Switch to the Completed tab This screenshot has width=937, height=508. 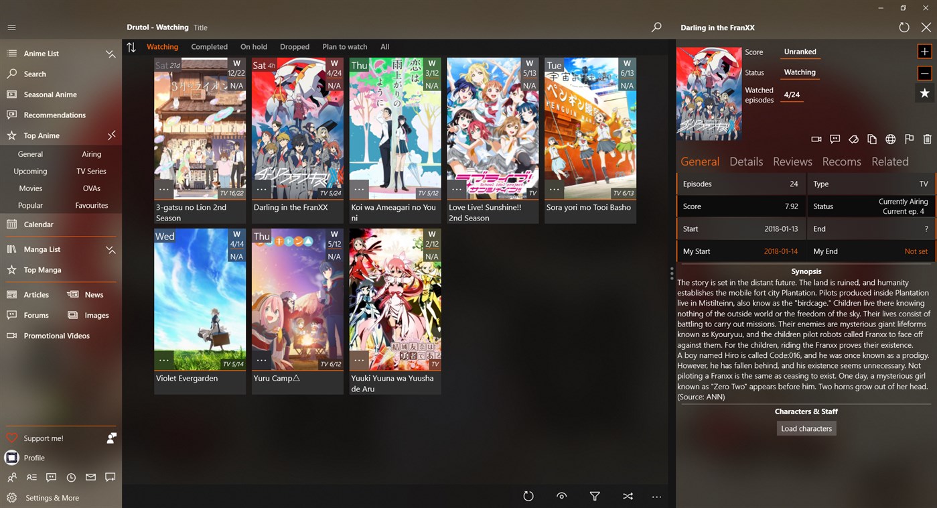pos(209,46)
